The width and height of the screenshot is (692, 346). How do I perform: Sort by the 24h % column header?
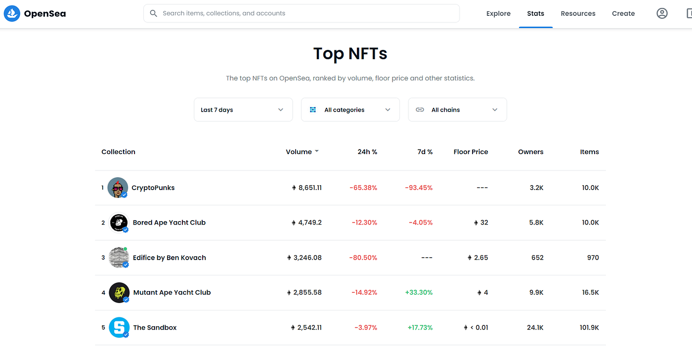click(x=367, y=152)
